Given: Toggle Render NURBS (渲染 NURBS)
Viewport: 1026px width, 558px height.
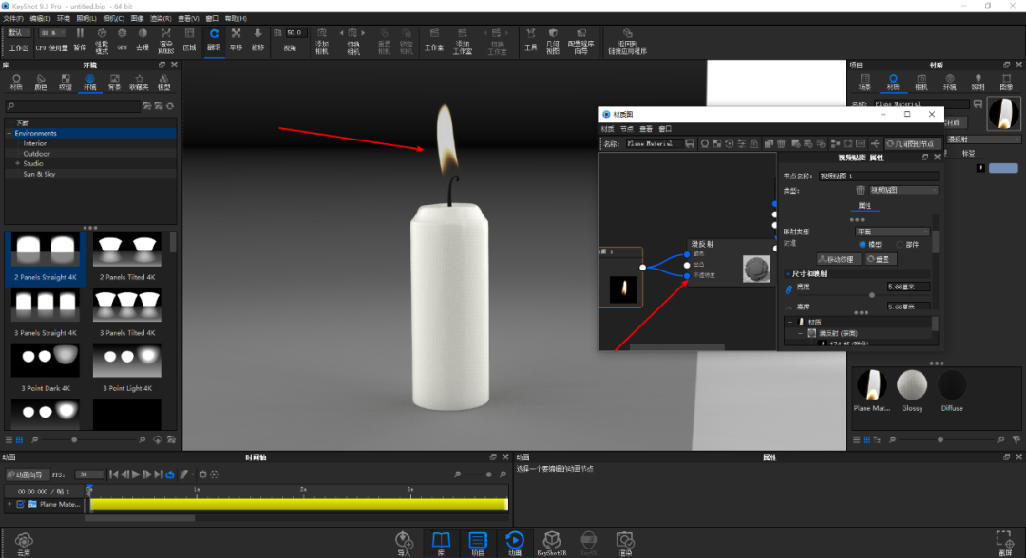Looking at the screenshot, I should pyautogui.click(x=165, y=40).
